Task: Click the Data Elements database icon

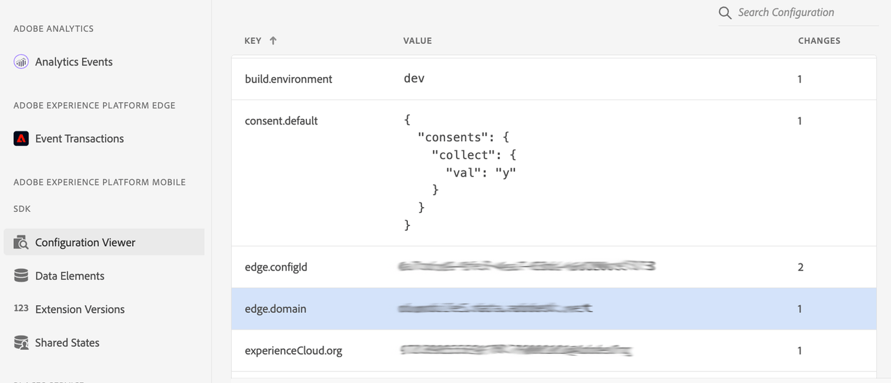Action: (21, 276)
